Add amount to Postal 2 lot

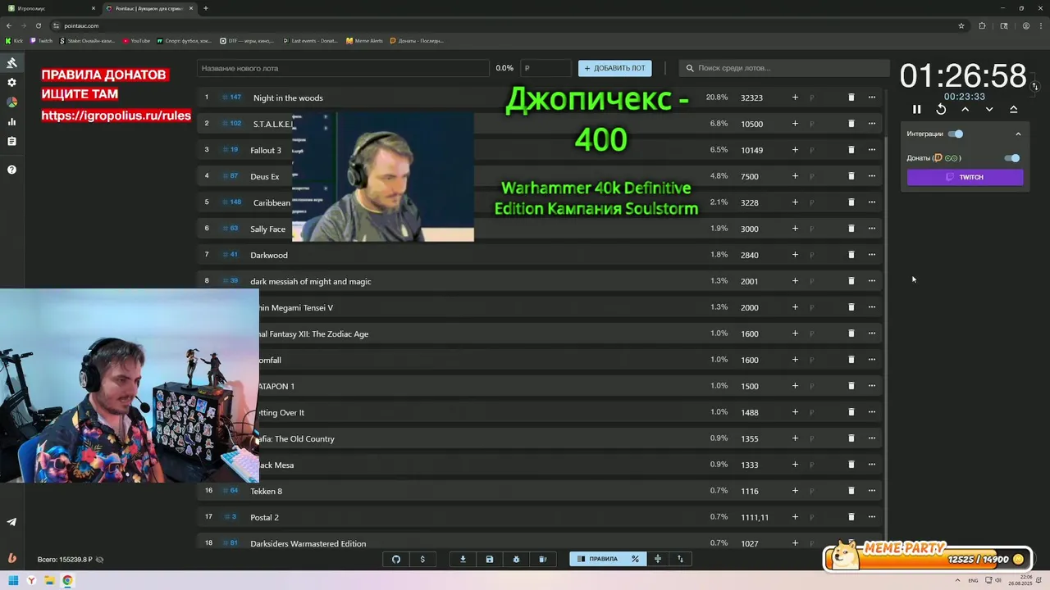pyautogui.click(x=795, y=517)
